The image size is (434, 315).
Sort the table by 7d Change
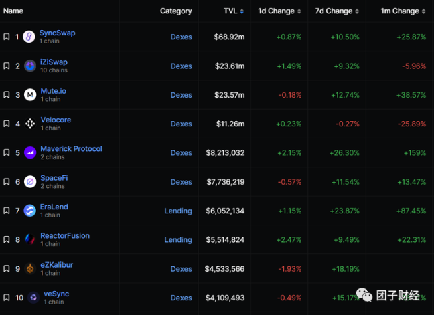337,11
